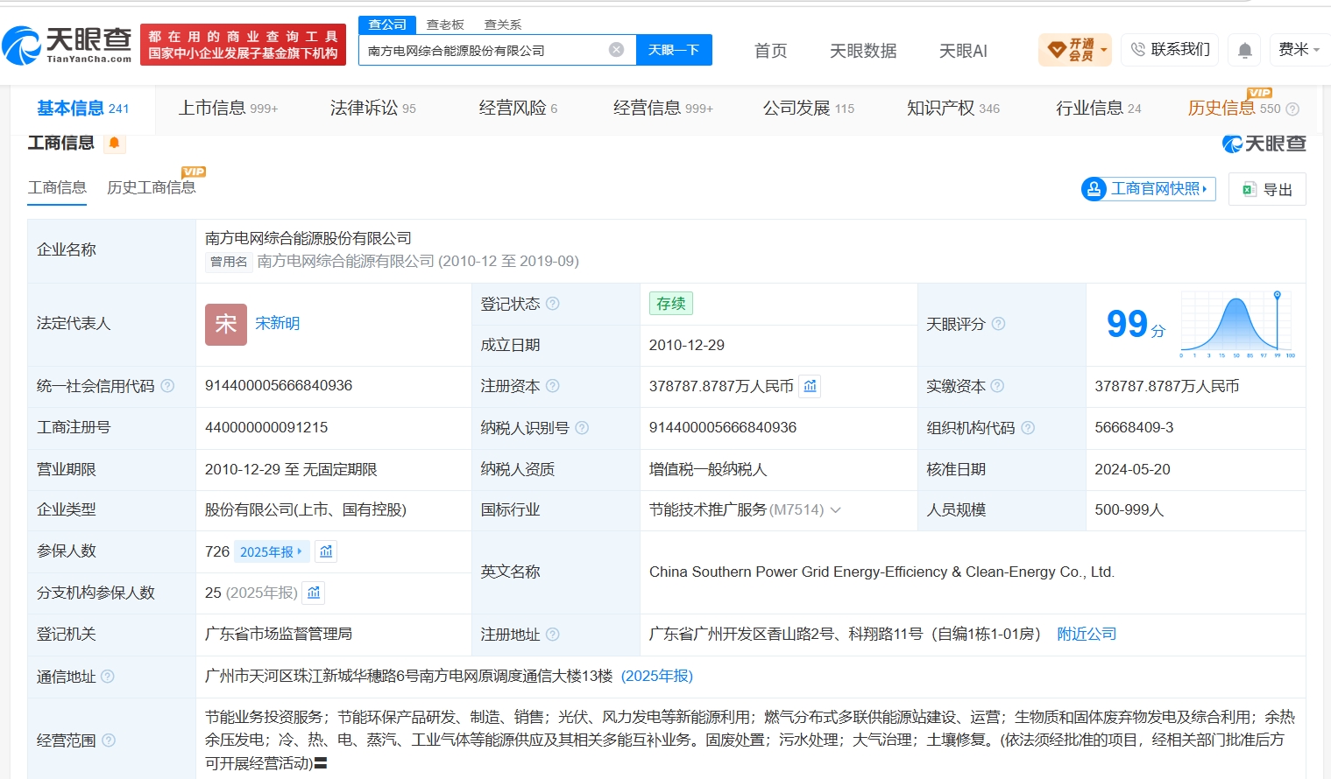
Task: Open chart icon in 分支机构参保人数 row
Action: tap(314, 593)
